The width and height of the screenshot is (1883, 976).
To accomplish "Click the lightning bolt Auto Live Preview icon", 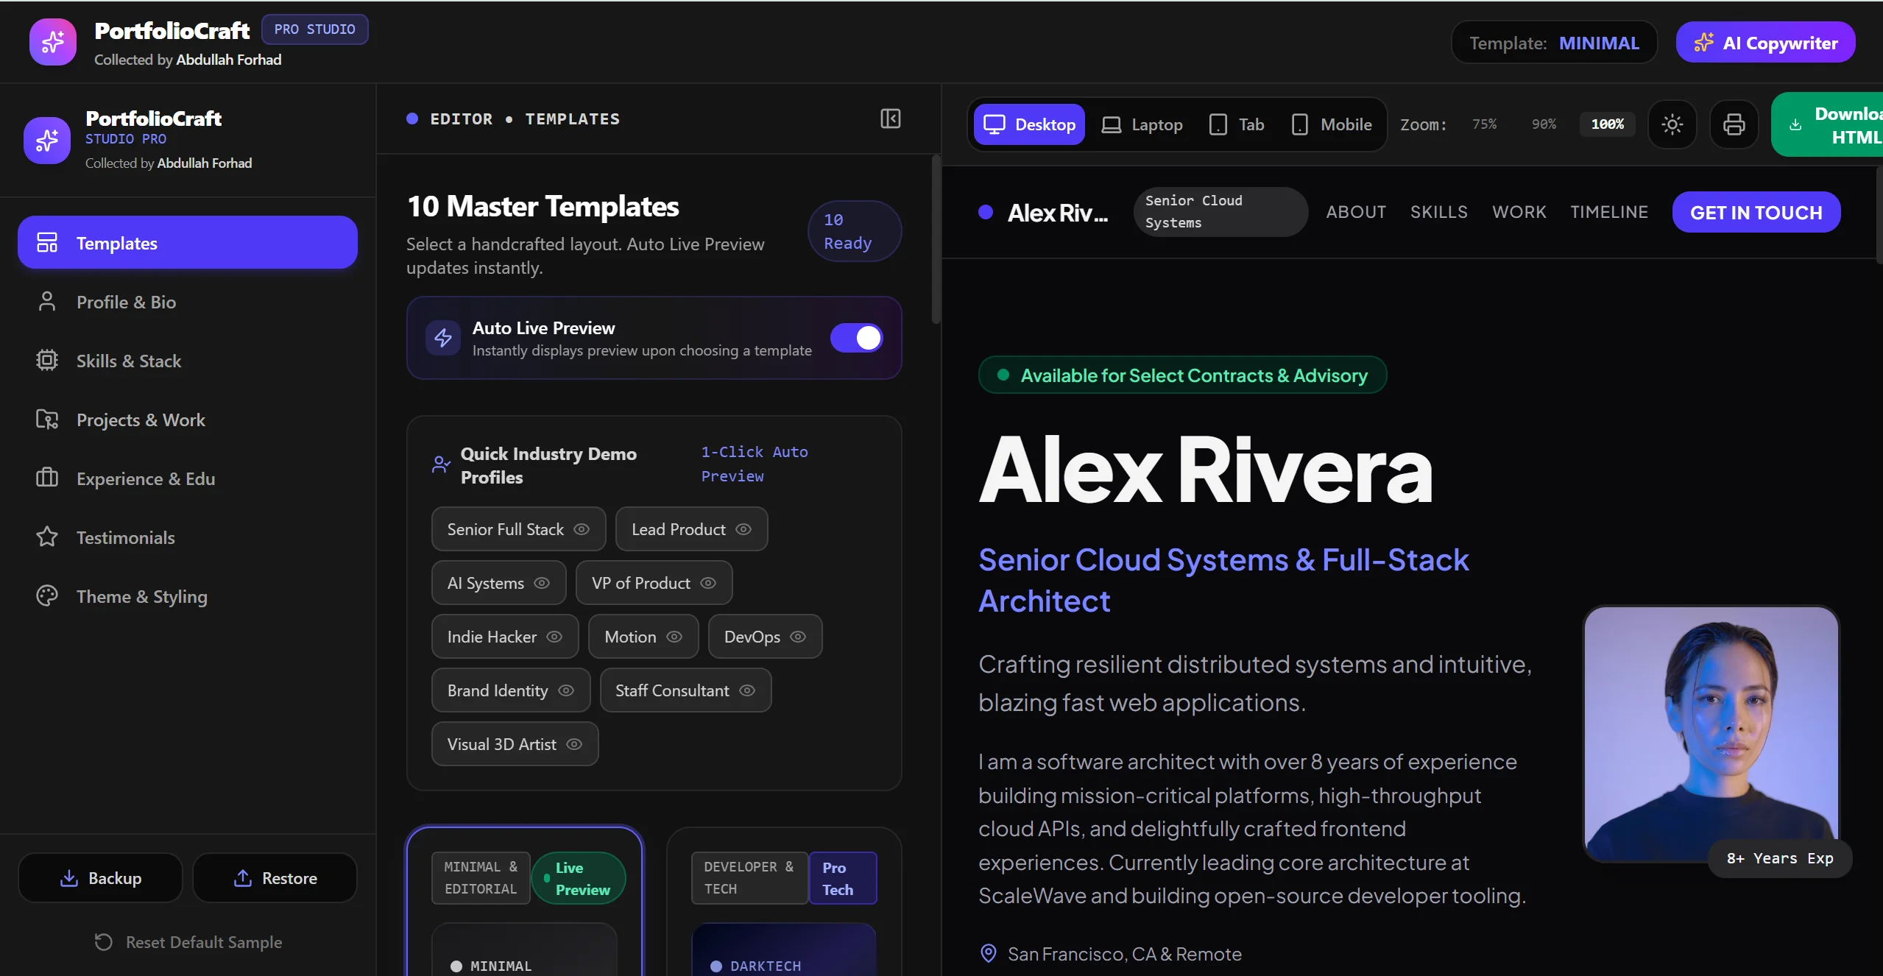I will [x=442, y=338].
